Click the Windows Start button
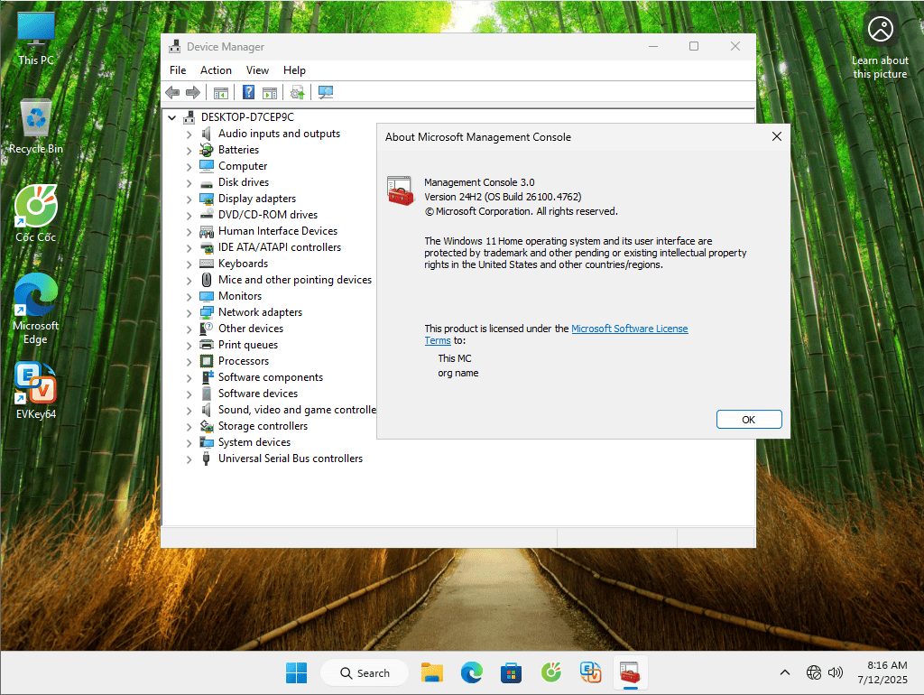Screen dimensions: 924x695 tap(296, 672)
